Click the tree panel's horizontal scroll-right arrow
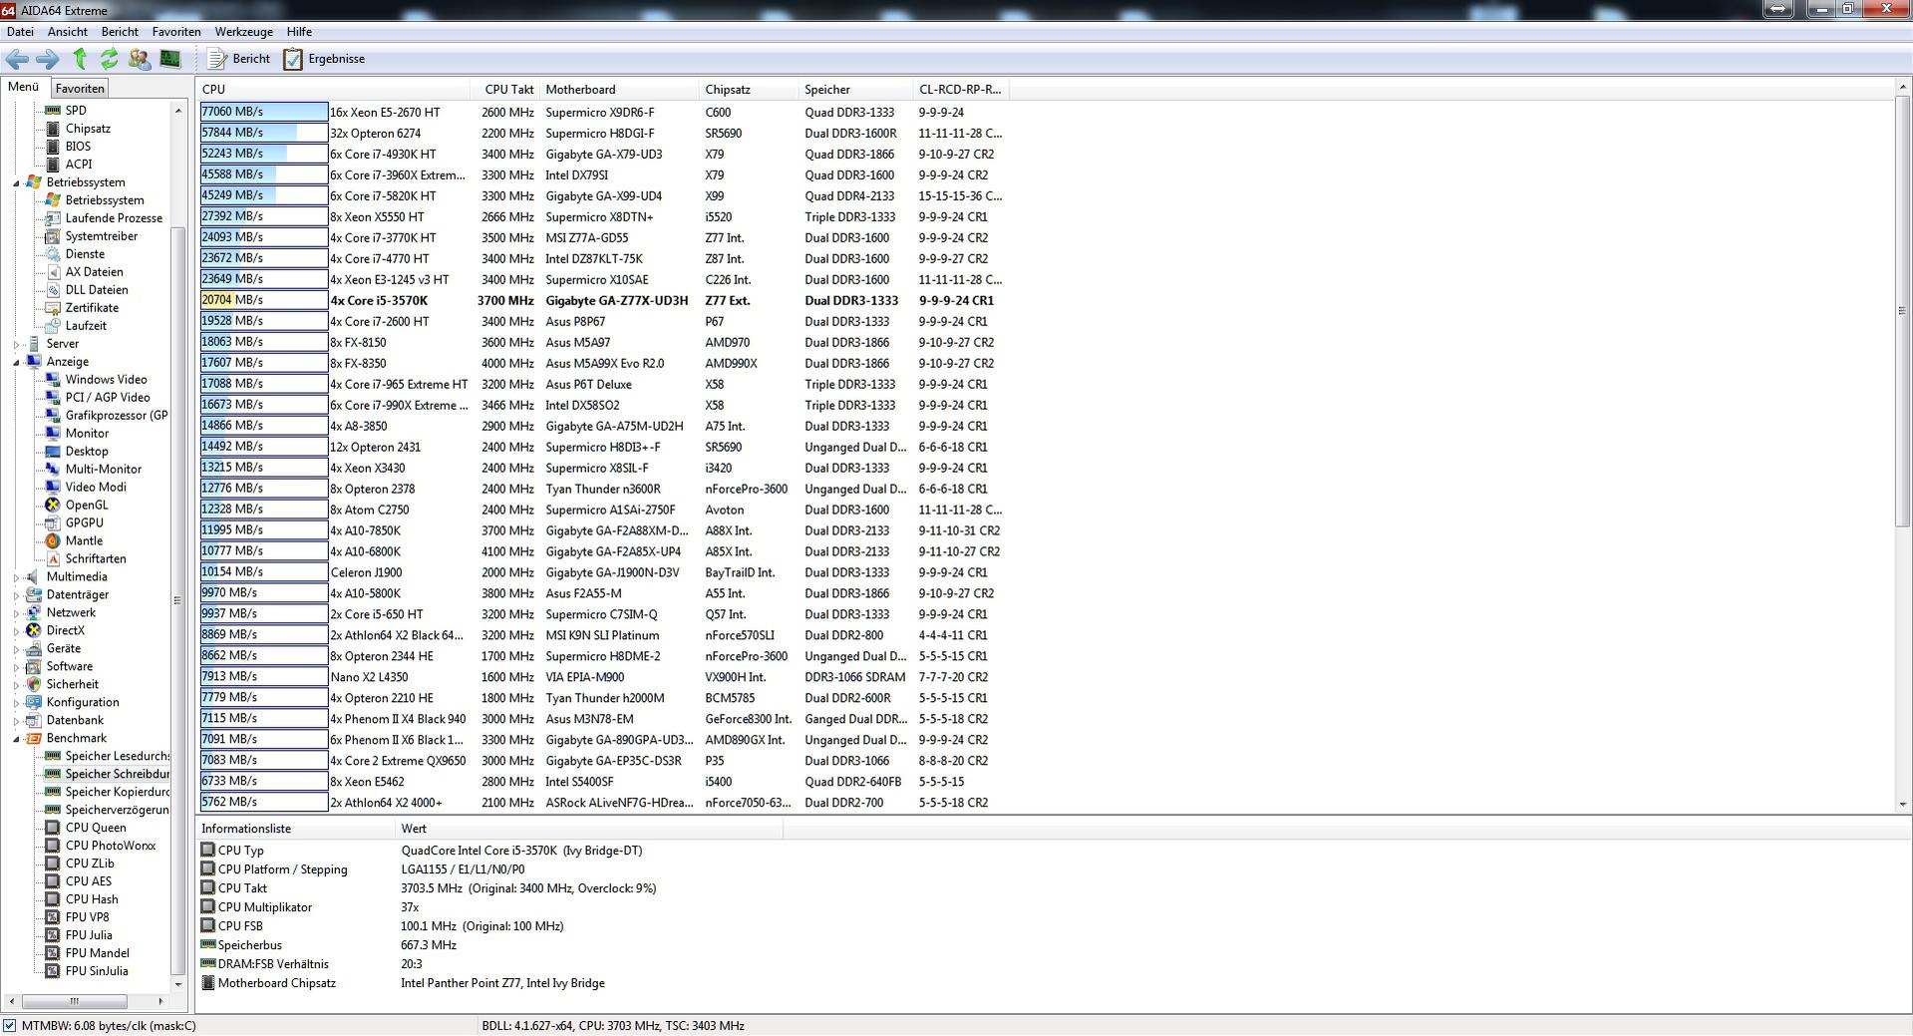The image size is (1913, 1036). coord(160,1001)
